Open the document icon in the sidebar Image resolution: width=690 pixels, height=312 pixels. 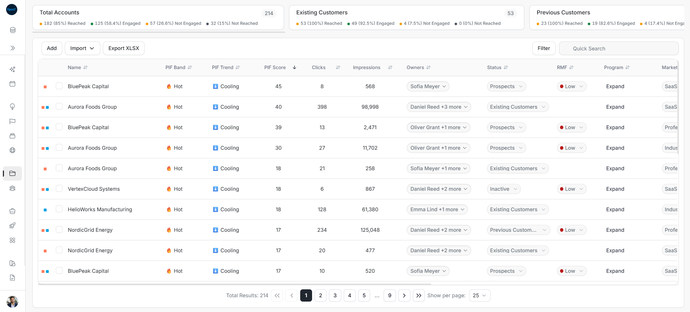pos(13,278)
